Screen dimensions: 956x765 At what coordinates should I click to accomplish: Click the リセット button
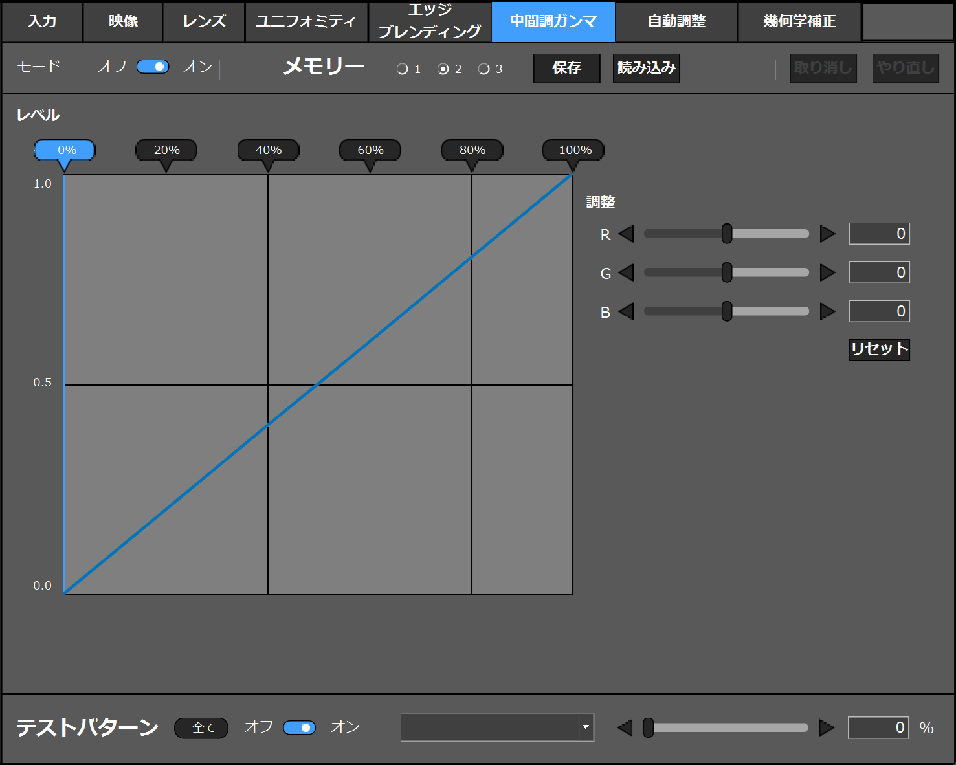point(879,349)
